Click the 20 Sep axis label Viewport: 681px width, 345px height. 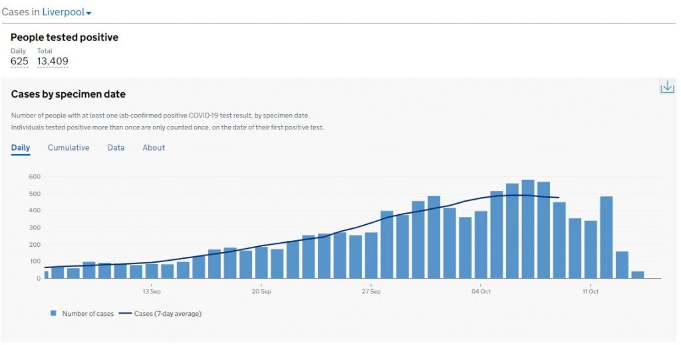(261, 291)
